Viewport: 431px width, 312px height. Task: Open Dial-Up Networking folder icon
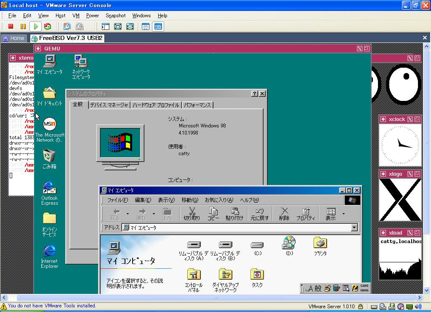point(226,280)
